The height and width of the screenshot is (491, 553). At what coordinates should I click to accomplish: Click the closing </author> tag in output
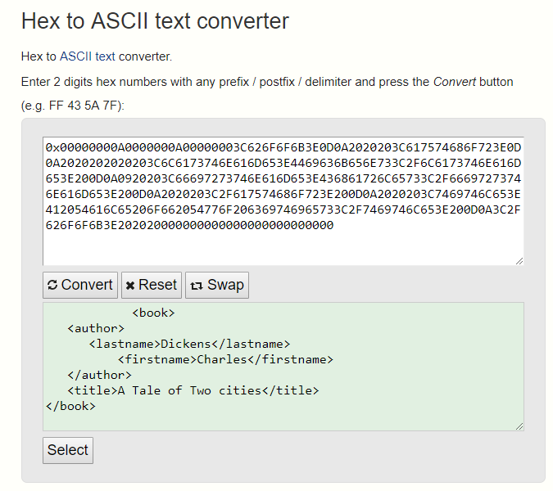(x=99, y=375)
